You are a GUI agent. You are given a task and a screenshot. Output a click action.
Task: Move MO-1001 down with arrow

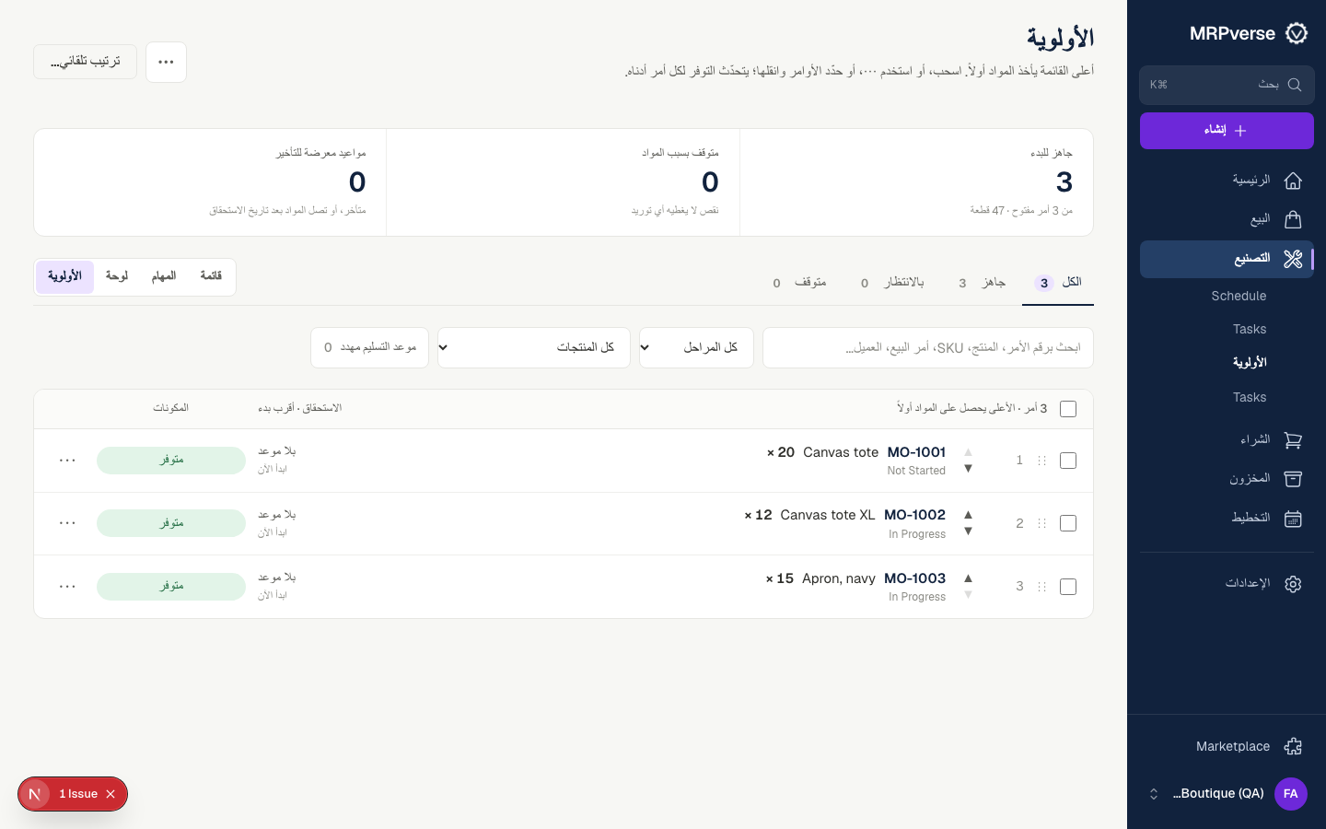968,469
